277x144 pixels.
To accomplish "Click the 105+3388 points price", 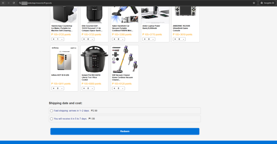I will (122, 35).
